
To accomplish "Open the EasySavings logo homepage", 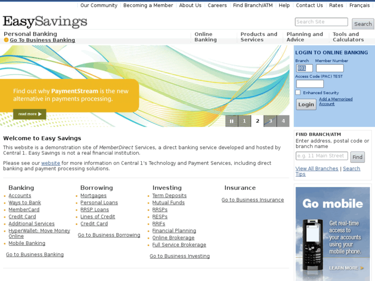I will 45,22.
